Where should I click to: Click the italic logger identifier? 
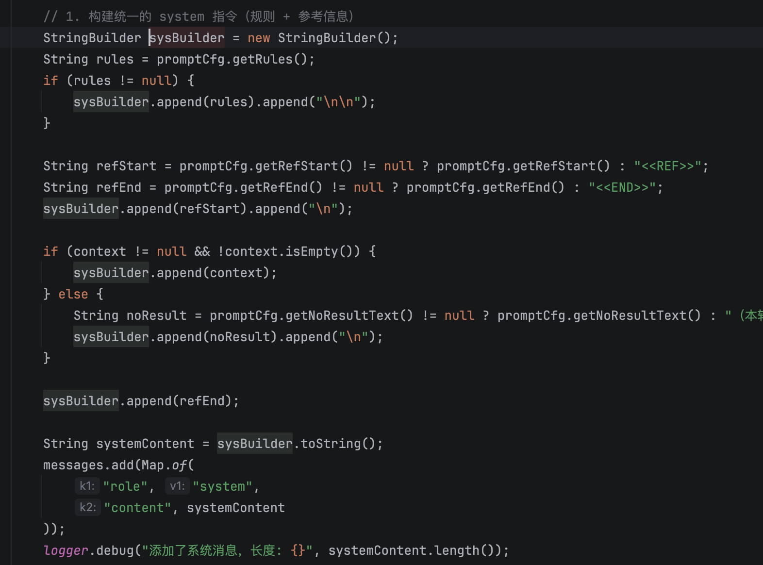coord(66,550)
